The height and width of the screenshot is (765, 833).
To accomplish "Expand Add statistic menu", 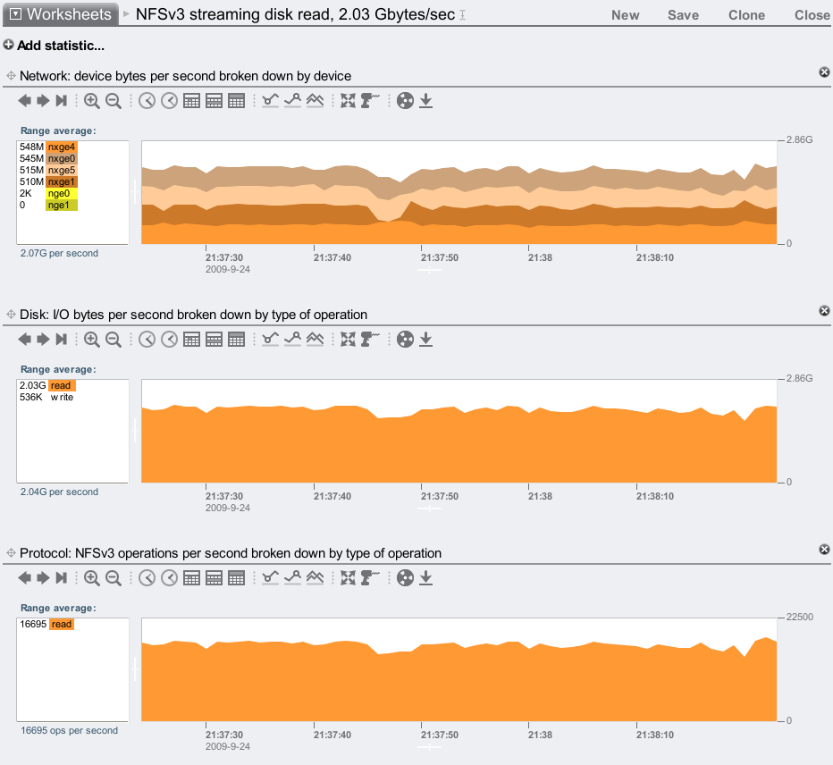I will click(54, 46).
